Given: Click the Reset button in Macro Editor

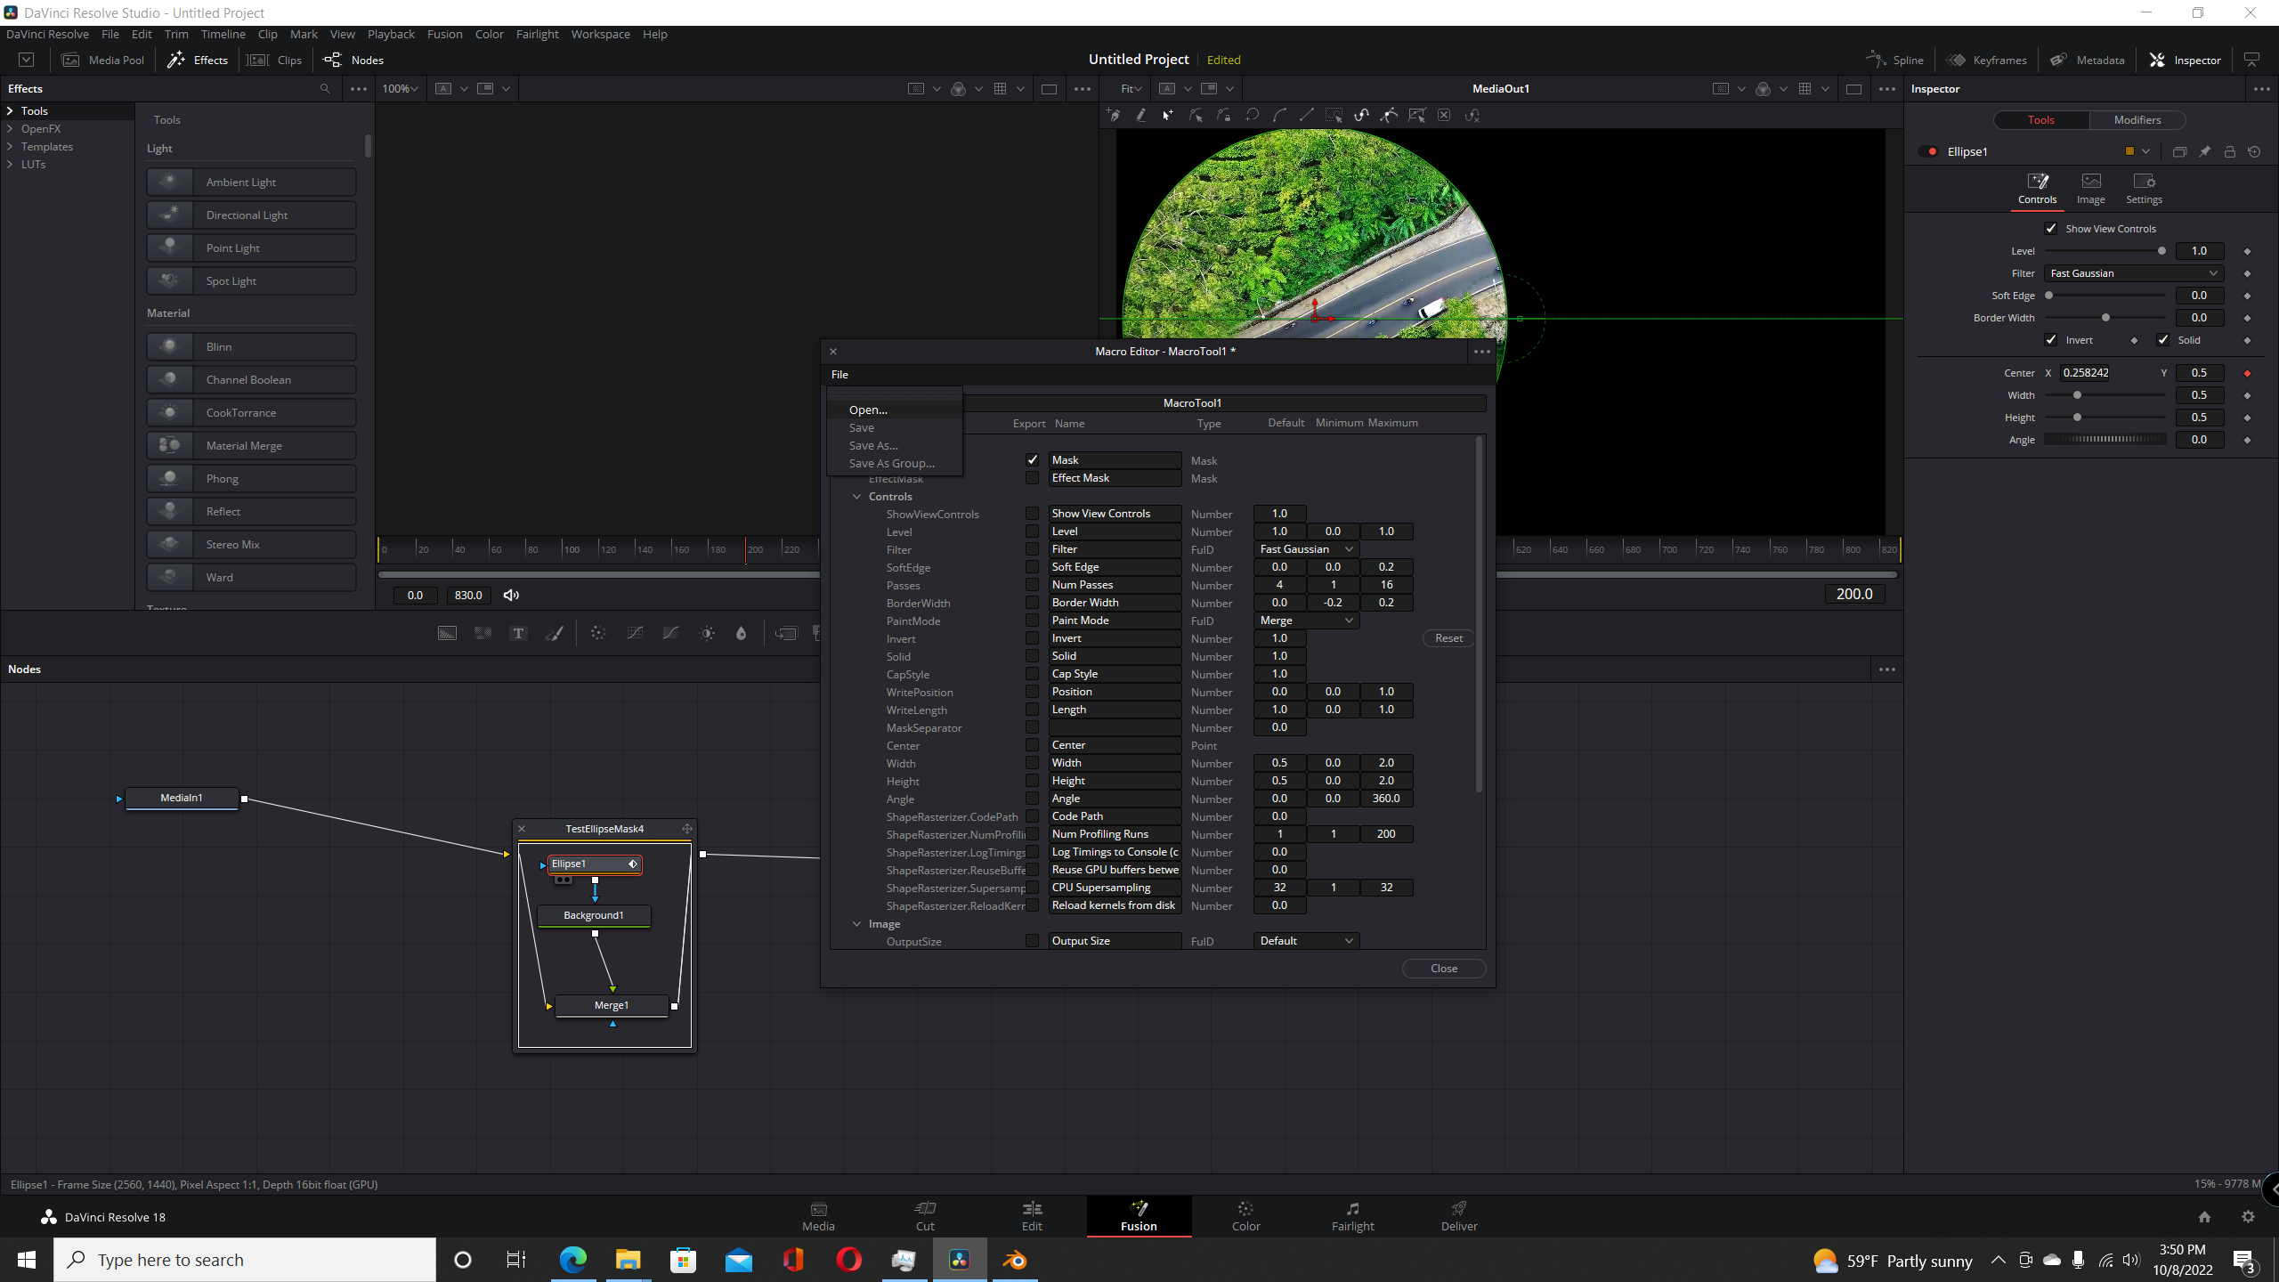Looking at the screenshot, I should point(1448,638).
